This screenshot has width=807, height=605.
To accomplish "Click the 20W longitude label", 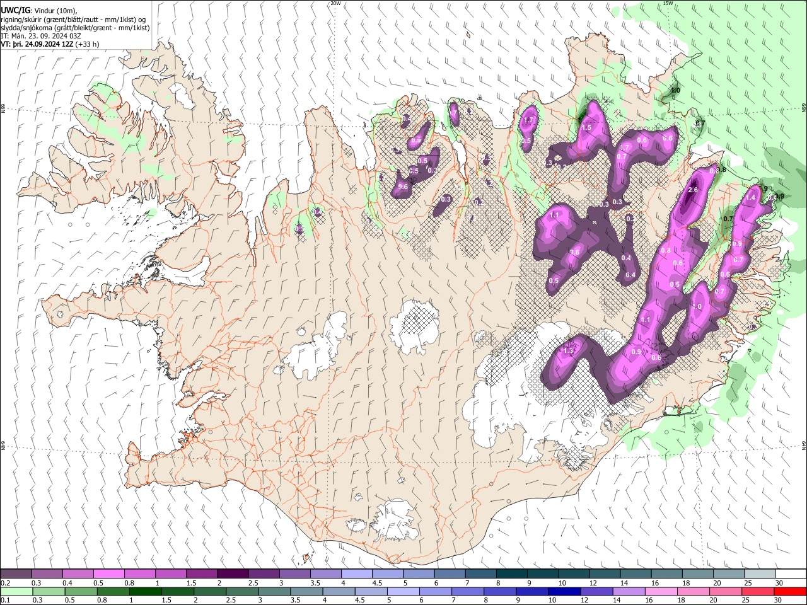I will [335, 3].
